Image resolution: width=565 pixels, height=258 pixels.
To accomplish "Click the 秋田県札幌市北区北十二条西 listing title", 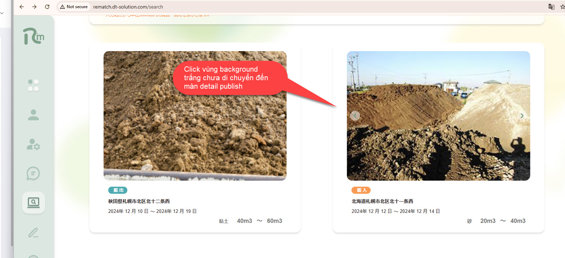I will click(139, 201).
